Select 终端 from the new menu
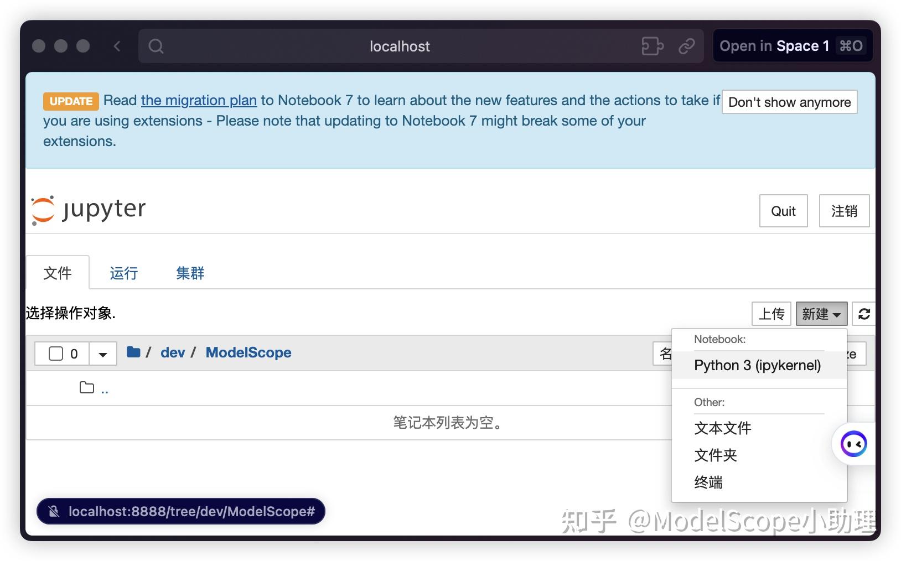901x561 pixels. [707, 482]
